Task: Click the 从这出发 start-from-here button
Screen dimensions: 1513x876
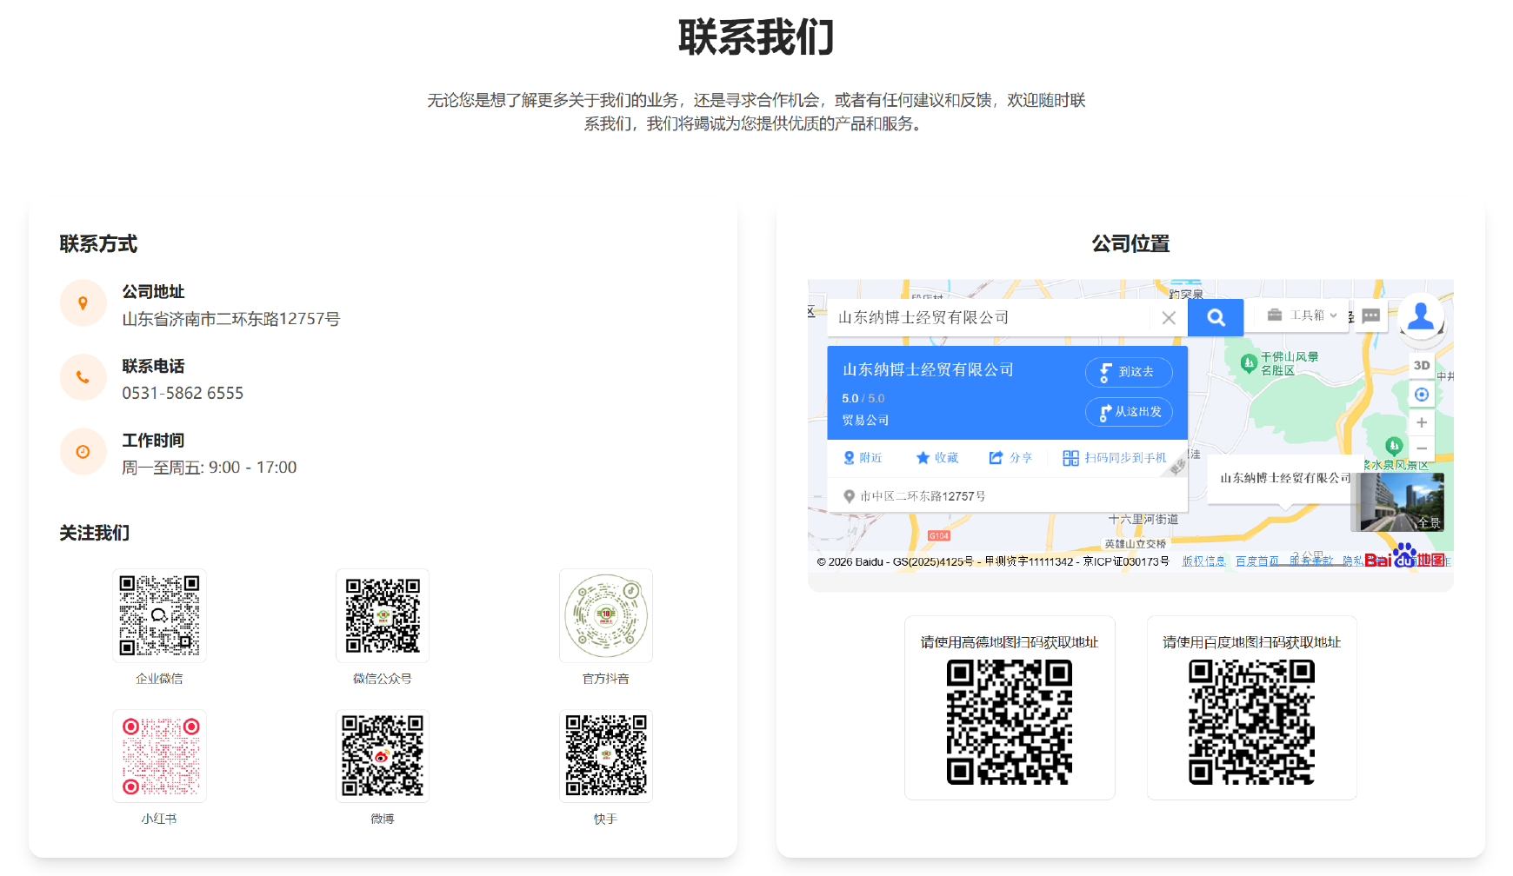Action: [x=1129, y=412]
